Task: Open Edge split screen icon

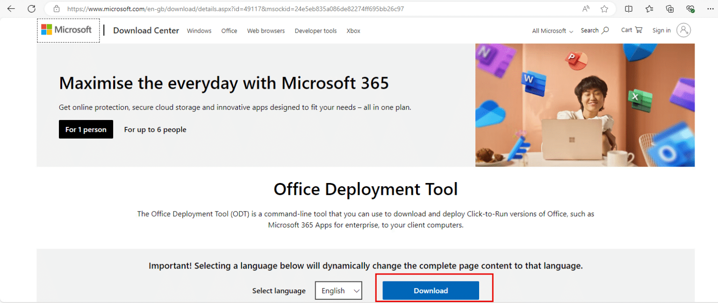Action: [629, 9]
